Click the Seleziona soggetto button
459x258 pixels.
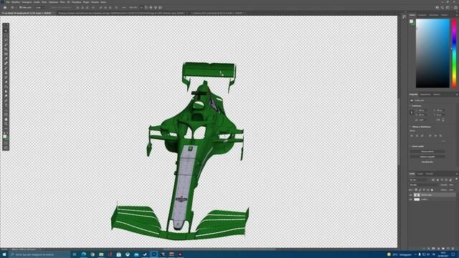coord(427,157)
